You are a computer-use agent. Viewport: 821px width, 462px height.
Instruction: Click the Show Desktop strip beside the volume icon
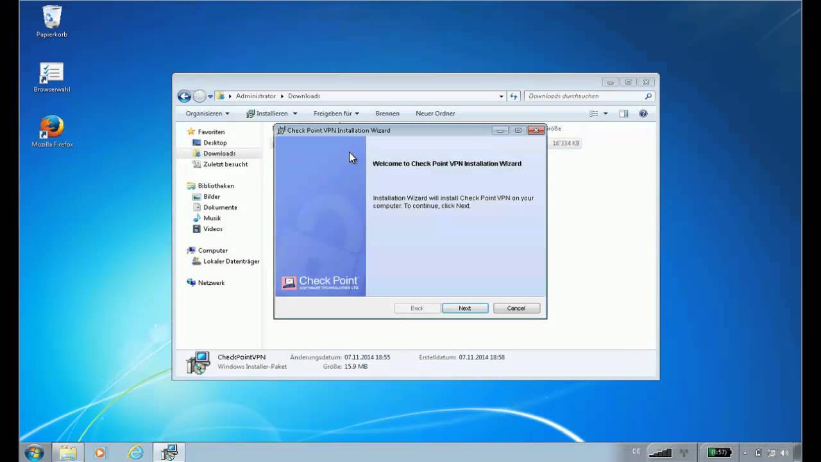click(x=797, y=452)
